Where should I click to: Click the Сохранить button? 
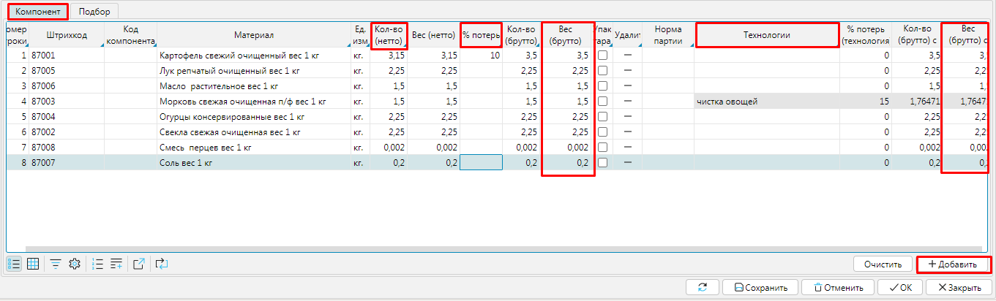click(760, 288)
